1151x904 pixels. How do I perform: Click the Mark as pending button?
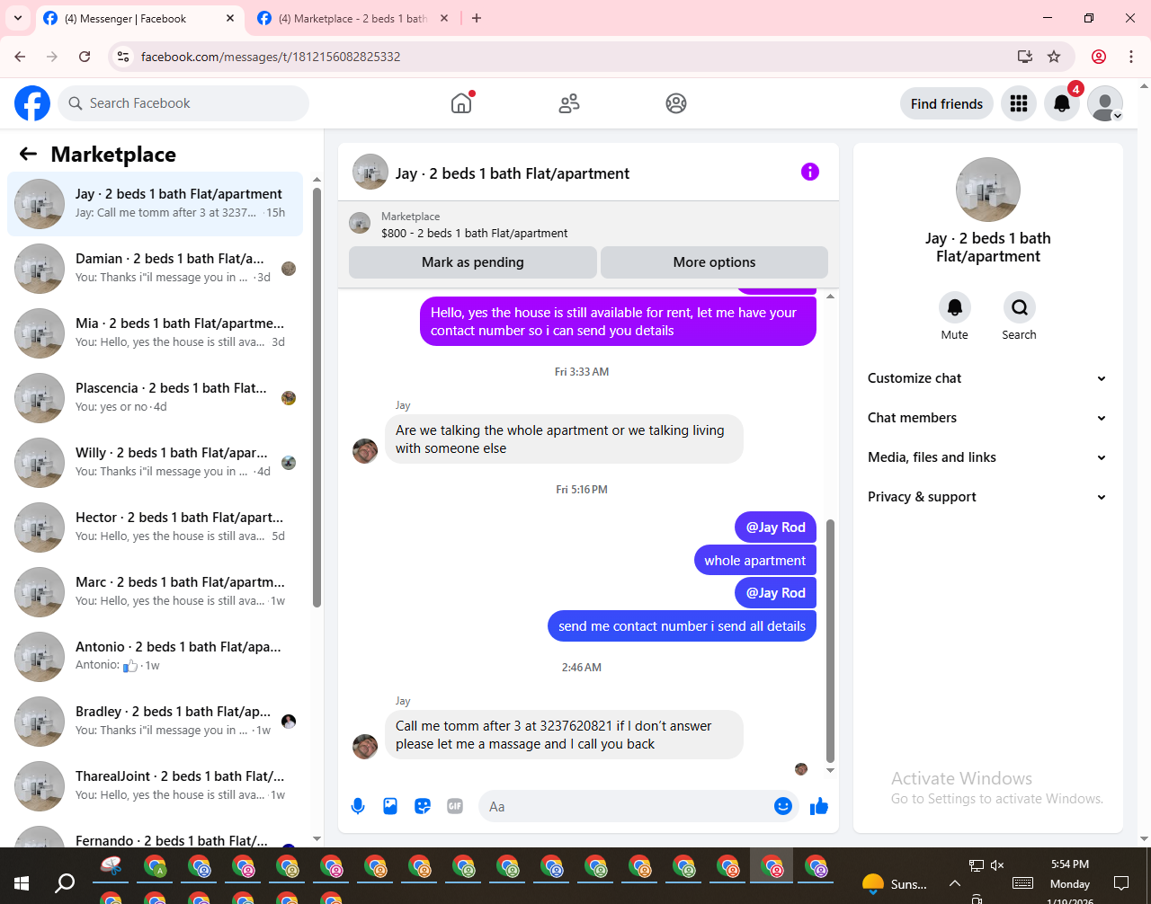coord(473,262)
